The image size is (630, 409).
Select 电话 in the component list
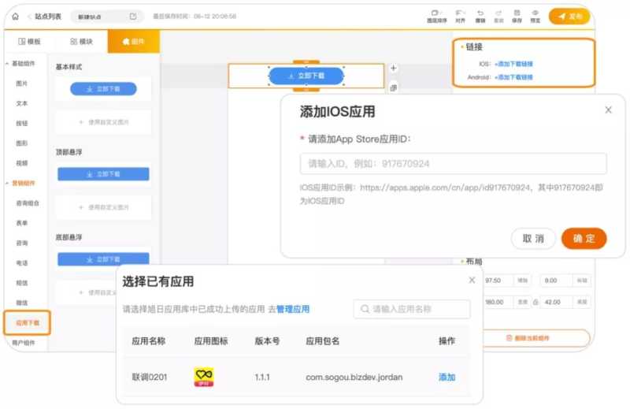point(22,262)
